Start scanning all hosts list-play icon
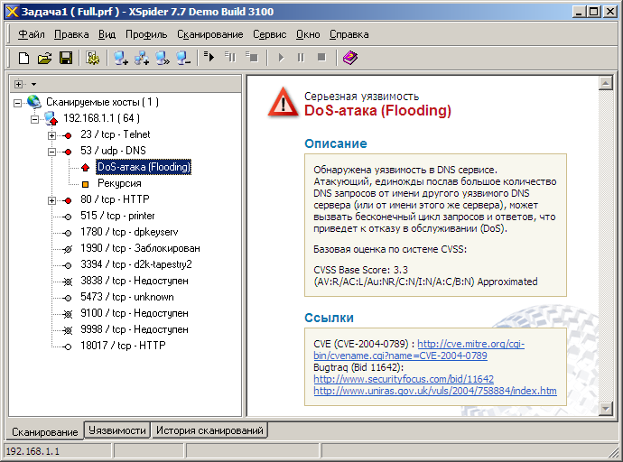This screenshot has width=623, height=462. tap(209, 57)
